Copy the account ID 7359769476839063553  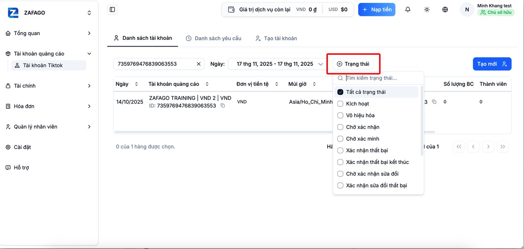(223, 105)
